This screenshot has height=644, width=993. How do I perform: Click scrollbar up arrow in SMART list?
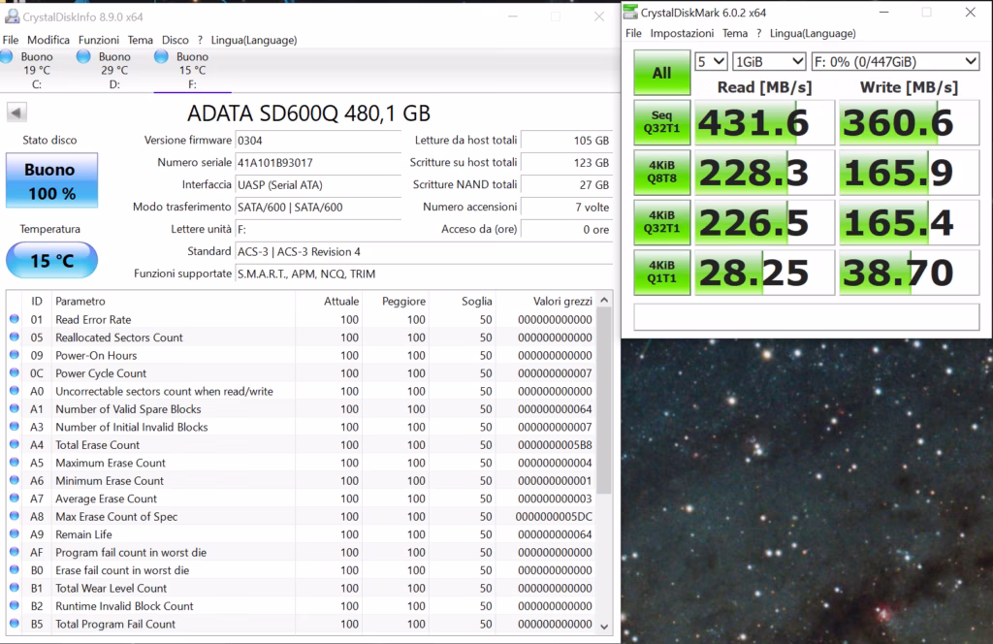click(604, 300)
